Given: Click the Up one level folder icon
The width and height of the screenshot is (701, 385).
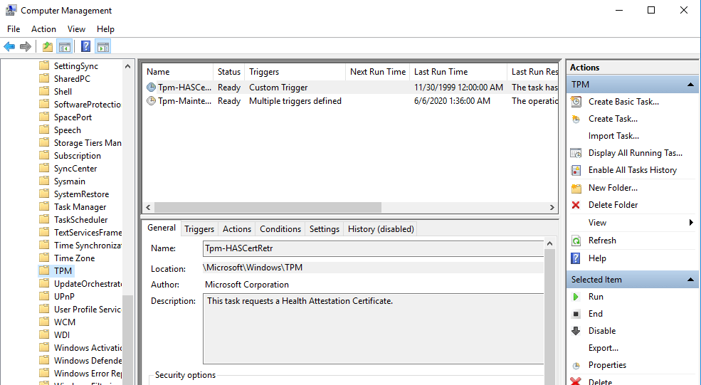Looking at the screenshot, I should point(48,46).
